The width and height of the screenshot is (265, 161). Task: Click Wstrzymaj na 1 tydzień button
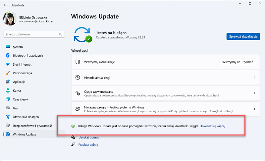point(238,62)
